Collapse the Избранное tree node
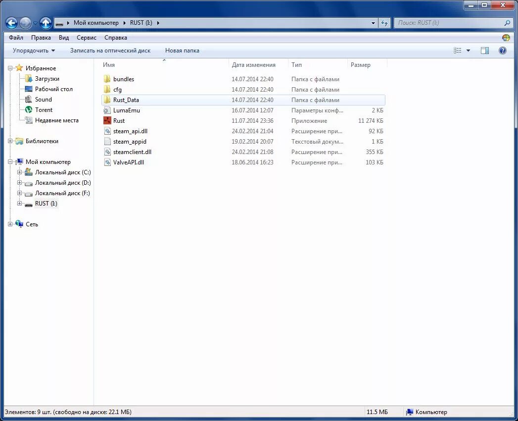The height and width of the screenshot is (421, 518). click(x=10, y=68)
